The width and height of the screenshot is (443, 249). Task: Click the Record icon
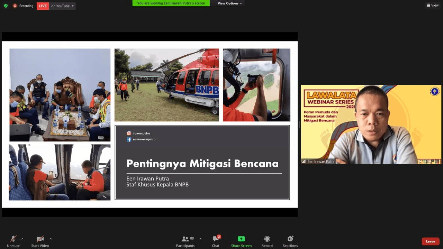click(x=267, y=240)
